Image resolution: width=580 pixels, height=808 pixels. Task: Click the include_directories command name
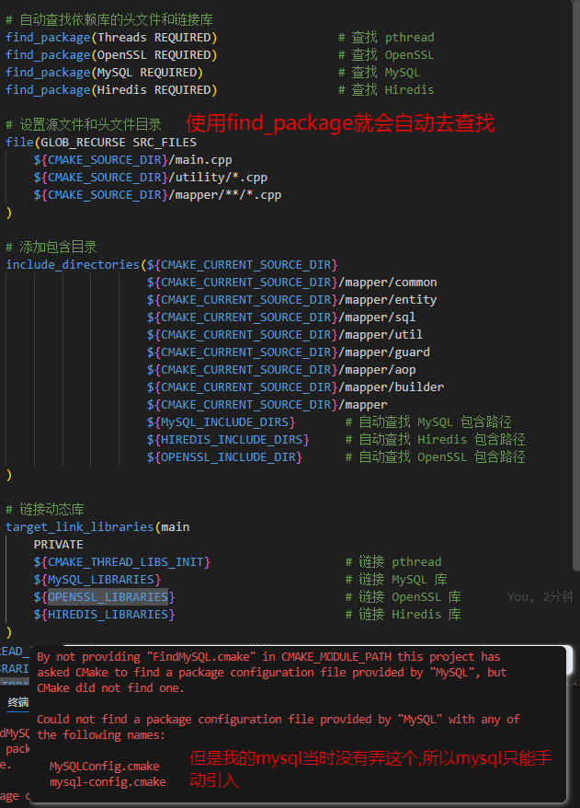[74, 265]
